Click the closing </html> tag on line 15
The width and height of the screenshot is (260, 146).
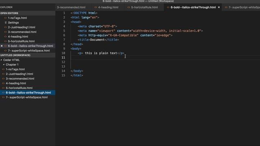[x=77, y=75]
